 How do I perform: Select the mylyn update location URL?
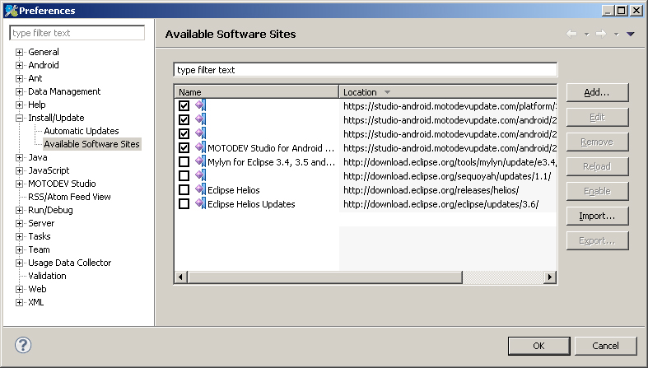click(450, 162)
